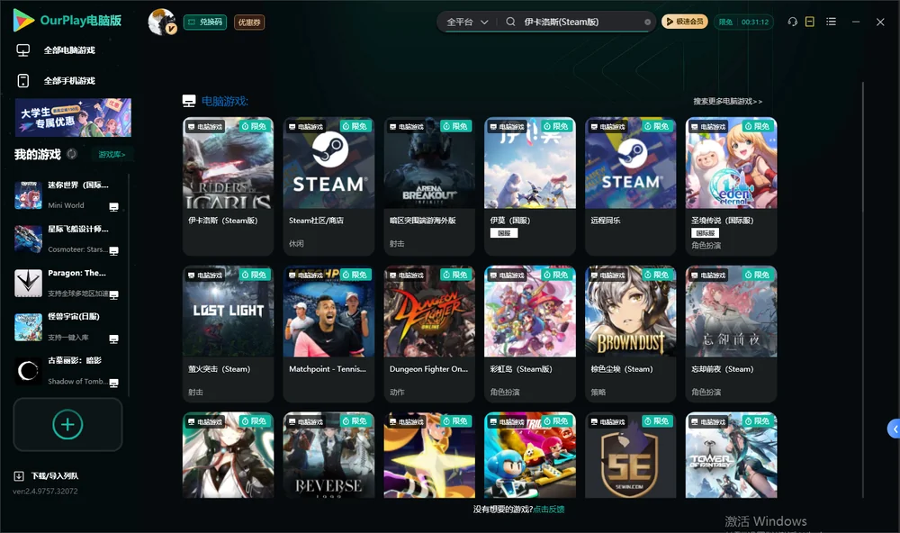Screen dimensions: 900x533
Task: Open the 伊卡洛斯 (Steam版) game card
Action: point(228,186)
